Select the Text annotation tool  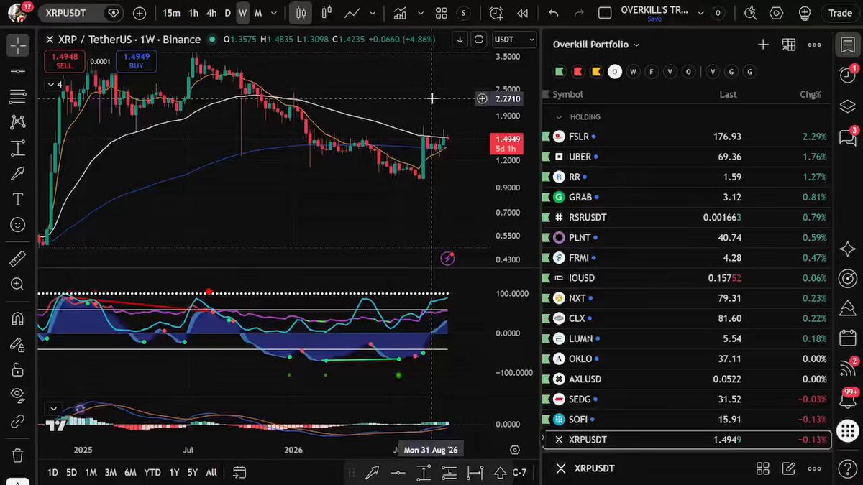pos(18,199)
